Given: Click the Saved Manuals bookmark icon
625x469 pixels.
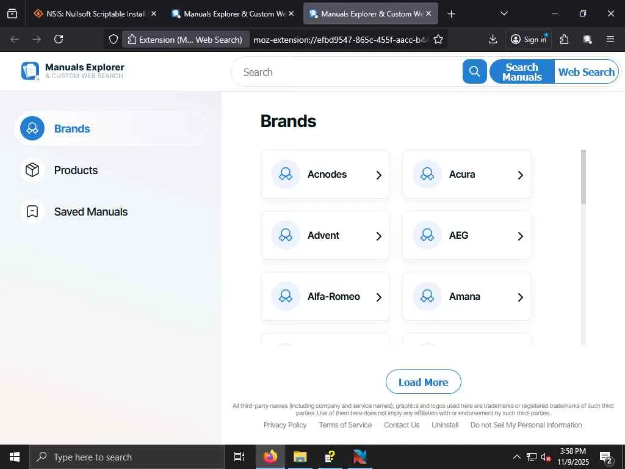Looking at the screenshot, I should pos(32,211).
